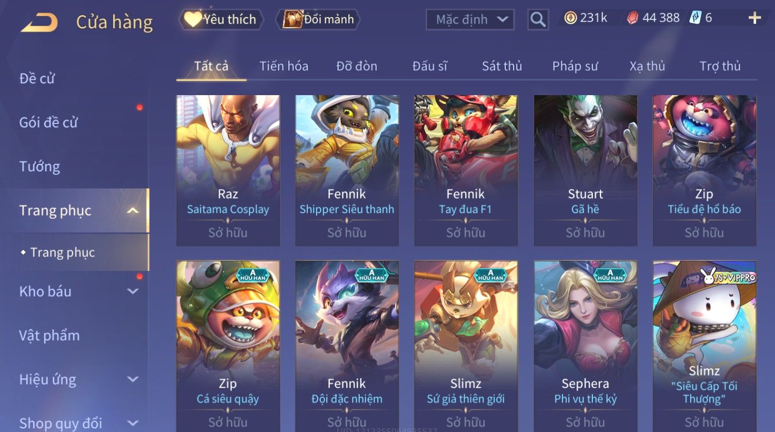The width and height of the screenshot is (775, 432).
Task: Collapse the Trang phục sidebar section
Action: 132,210
